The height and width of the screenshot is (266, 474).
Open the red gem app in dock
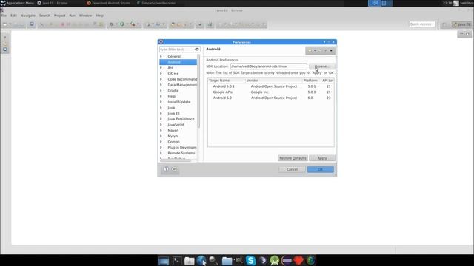click(298, 261)
